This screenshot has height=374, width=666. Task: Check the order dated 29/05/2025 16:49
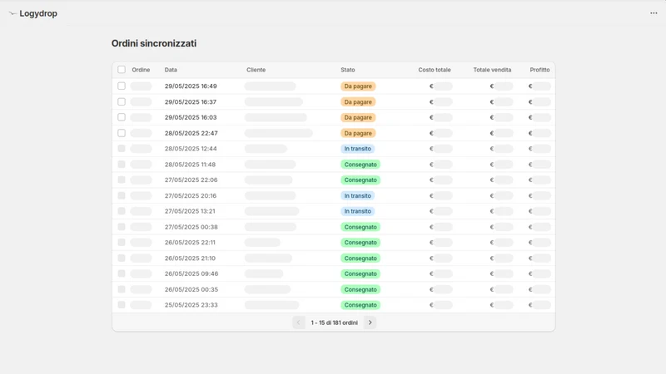[122, 86]
